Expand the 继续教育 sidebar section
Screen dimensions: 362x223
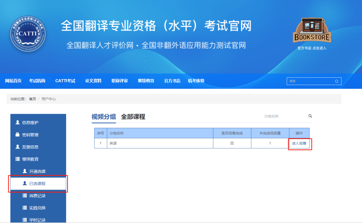tap(30, 159)
